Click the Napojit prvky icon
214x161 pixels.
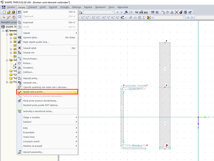pyautogui.click(x=19, y=78)
